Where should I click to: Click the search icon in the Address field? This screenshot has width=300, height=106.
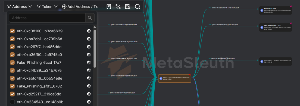pos(90,18)
